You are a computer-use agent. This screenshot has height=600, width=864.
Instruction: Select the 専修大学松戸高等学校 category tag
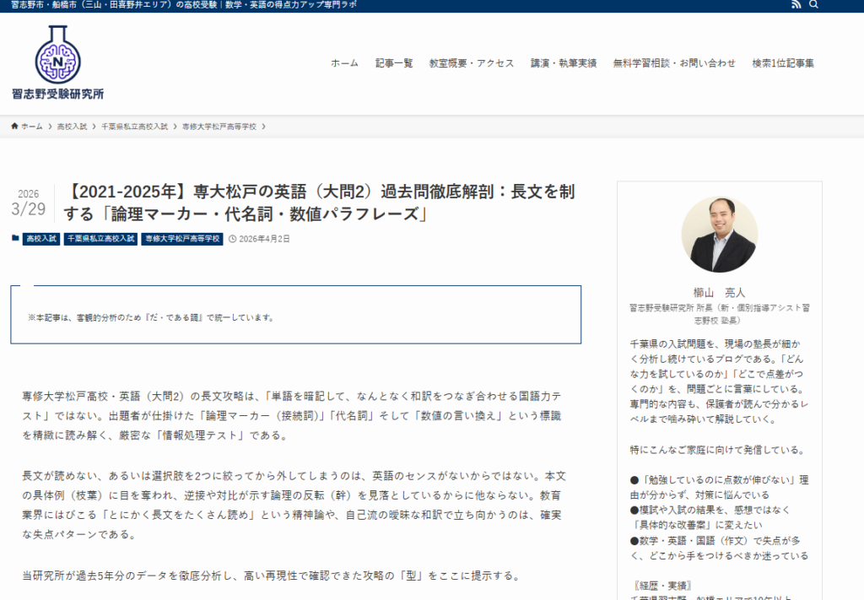(x=182, y=239)
